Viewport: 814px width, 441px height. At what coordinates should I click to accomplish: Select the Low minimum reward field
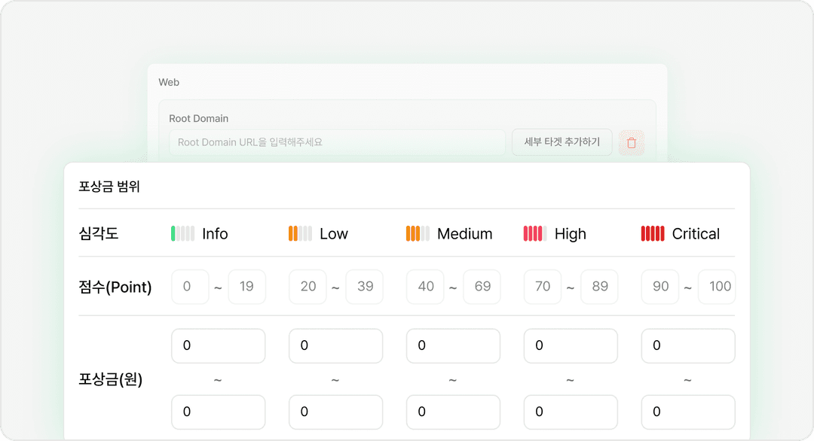[x=335, y=346]
